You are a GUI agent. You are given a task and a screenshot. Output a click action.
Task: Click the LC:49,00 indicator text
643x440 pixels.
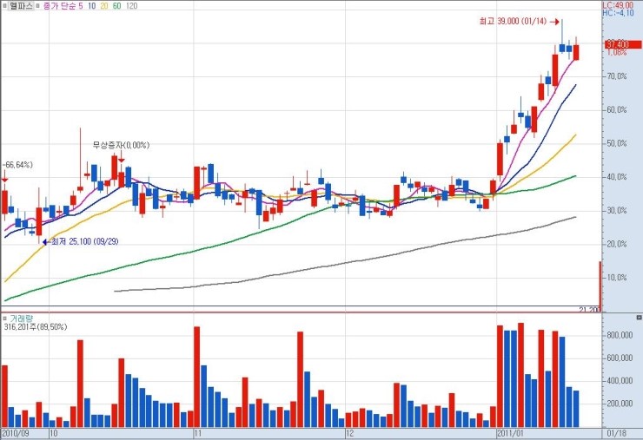620,5
